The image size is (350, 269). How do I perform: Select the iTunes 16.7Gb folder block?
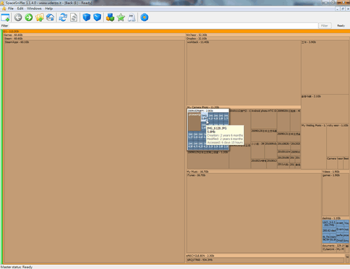point(254,213)
